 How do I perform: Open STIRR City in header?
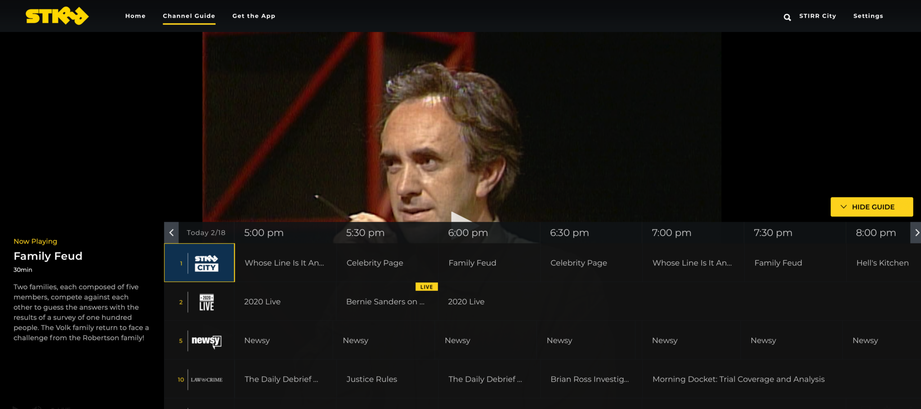pyautogui.click(x=818, y=16)
